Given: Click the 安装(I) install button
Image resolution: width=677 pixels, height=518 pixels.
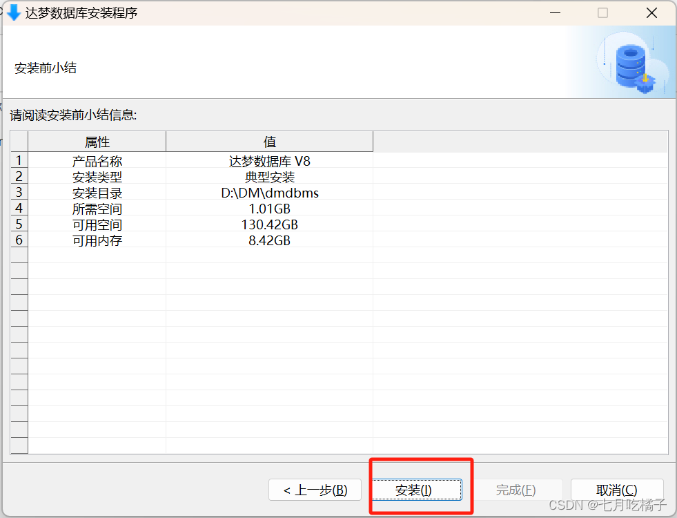Looking at the screenshot, I should coord(417,490).
